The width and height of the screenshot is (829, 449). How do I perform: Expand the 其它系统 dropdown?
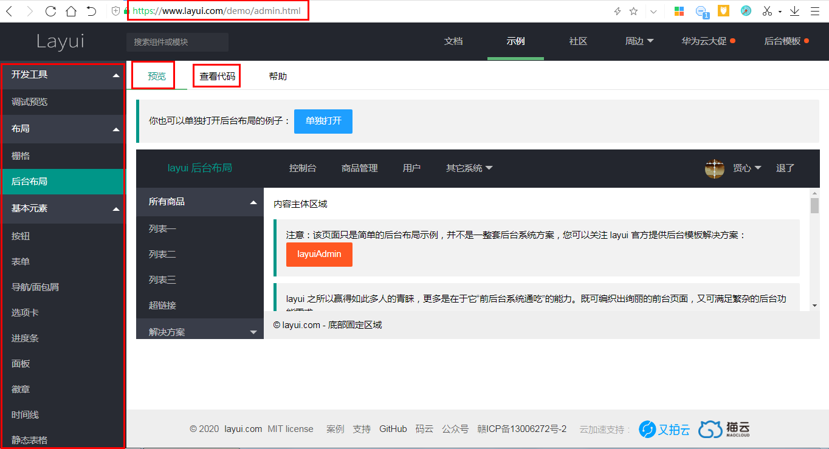[469, 168]
